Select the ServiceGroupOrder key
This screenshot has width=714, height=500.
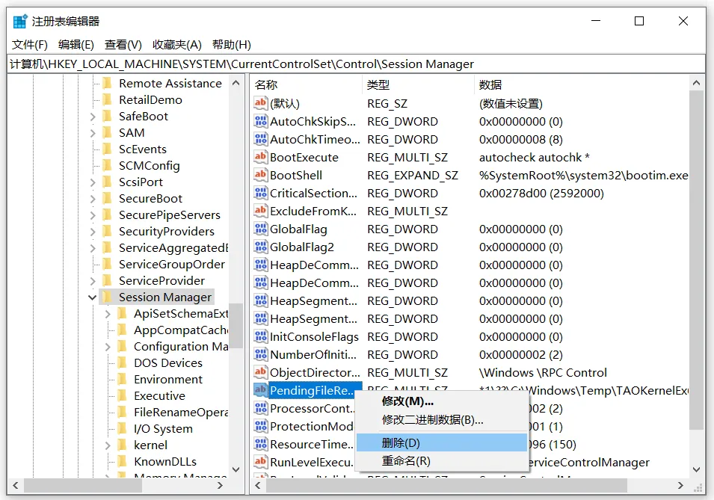pyautogui.click(x=172, y=264)
